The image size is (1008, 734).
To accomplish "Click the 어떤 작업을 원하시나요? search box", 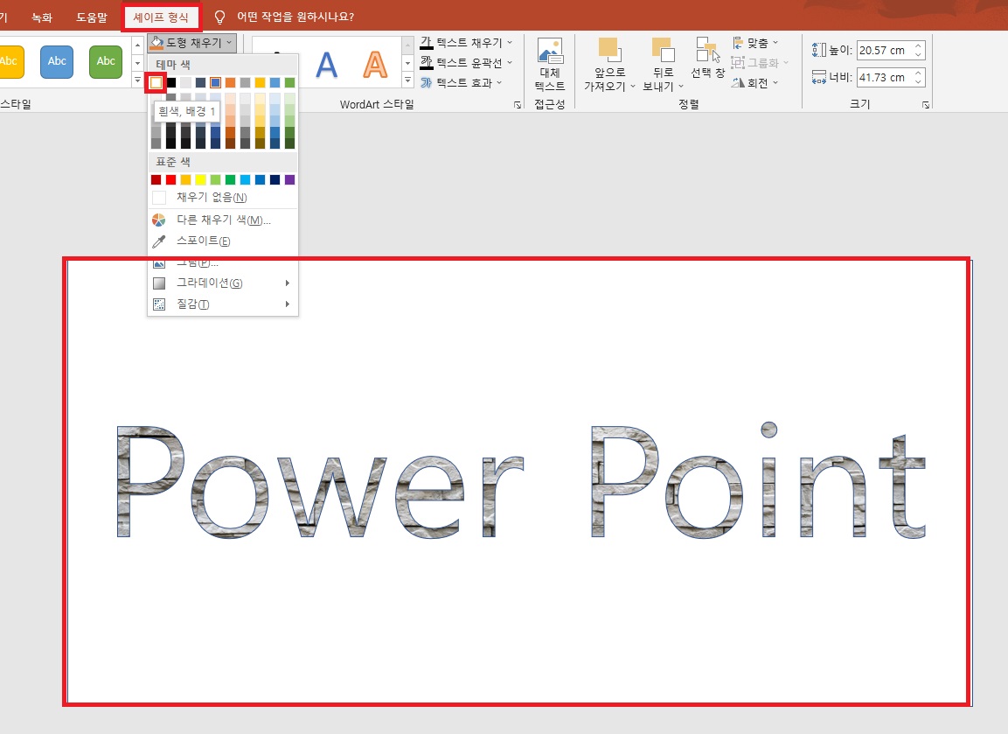I will point(295,17).
